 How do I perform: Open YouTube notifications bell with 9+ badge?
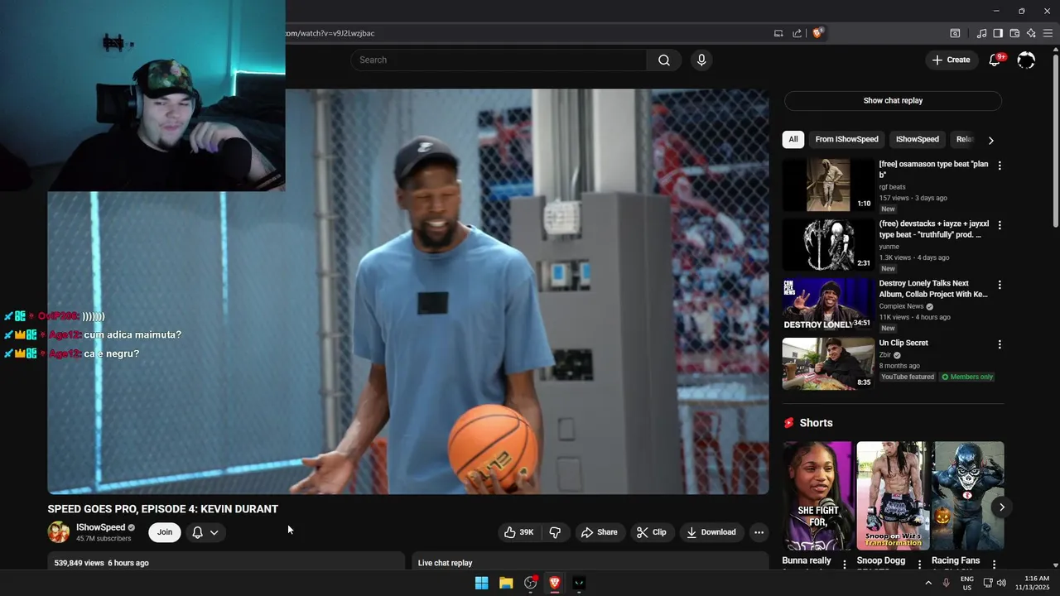tap(995, 60)
